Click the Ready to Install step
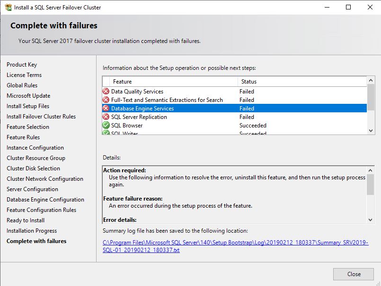This screenshot has height=286, width=381. tap(26, 220)
